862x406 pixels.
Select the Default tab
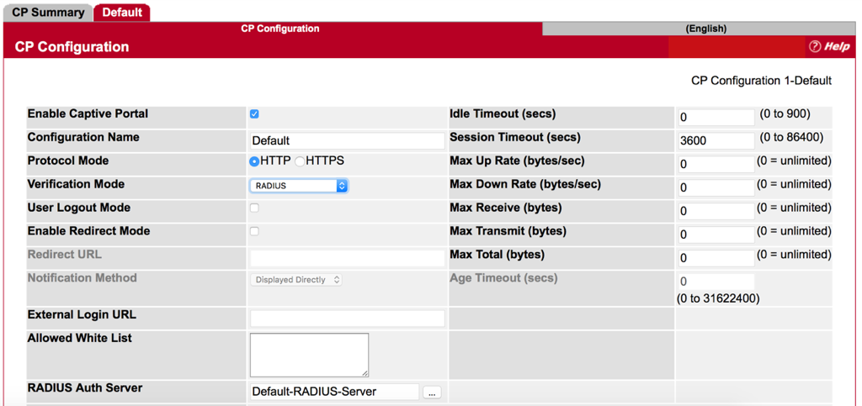point(122,13)
